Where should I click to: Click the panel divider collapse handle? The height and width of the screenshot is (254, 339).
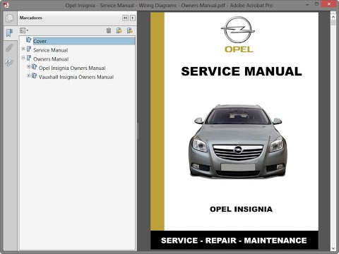(x=138, y=131)
